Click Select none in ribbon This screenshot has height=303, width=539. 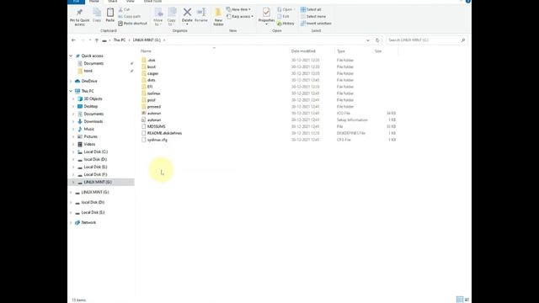tap(313, 17)
